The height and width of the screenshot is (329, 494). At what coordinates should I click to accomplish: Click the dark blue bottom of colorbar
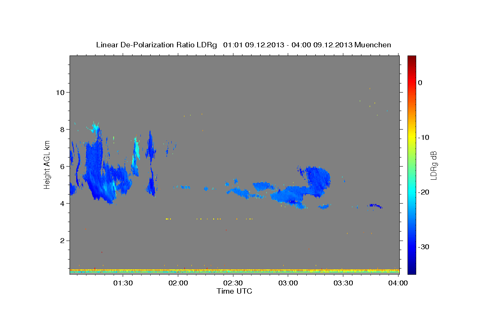coord(412,269)
